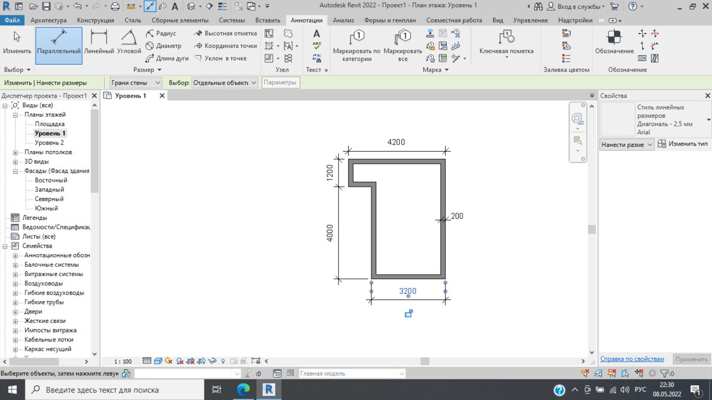Toggle the detail level icon in view bar
Image resolution: width=712 pixels, height=400 pixels.
[x=147, y=361]
